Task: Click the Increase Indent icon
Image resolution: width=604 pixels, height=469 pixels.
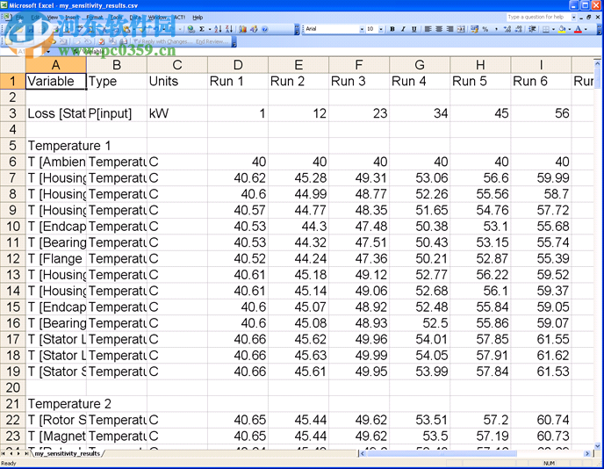Action: 532,29
